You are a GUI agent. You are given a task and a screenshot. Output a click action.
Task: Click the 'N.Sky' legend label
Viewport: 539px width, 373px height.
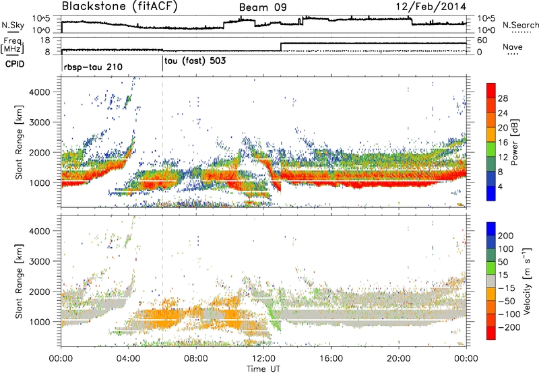(13, 25)
